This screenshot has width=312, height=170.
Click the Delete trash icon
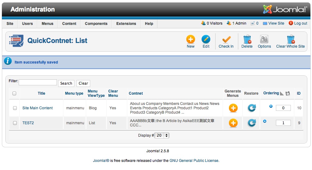[247, 40]
